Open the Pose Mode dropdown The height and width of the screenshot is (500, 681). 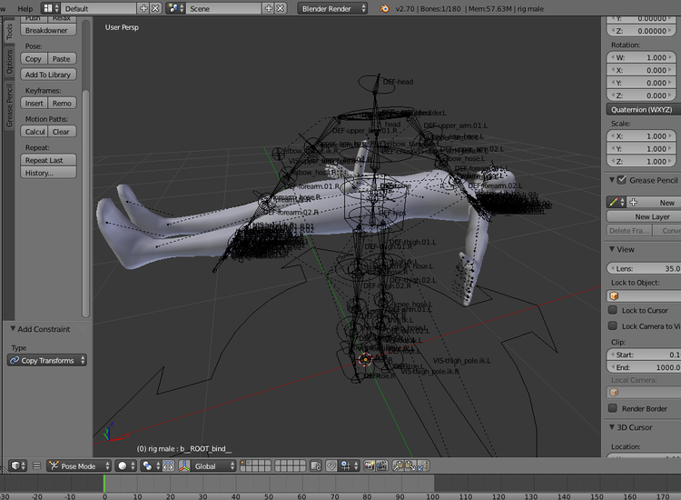coord(79,466)
